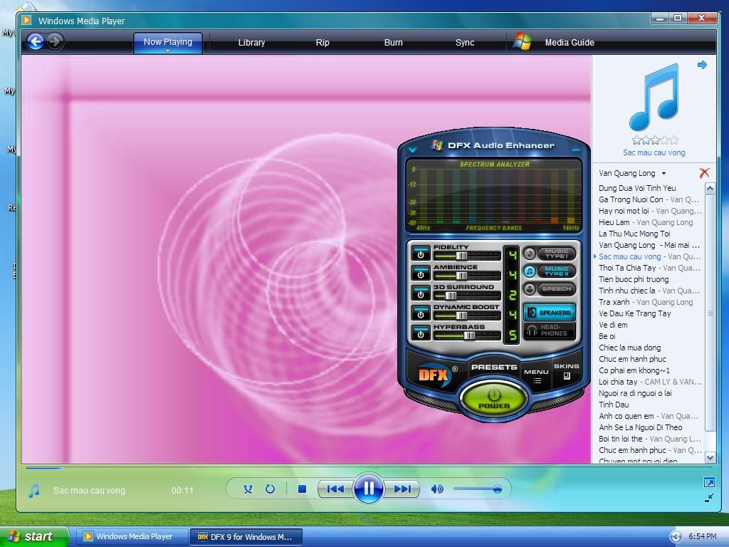Image resolution: width=729 pixels, height=547 pixels.
Task: Switch to compact mode icon
Action: [x=709, y=498]
